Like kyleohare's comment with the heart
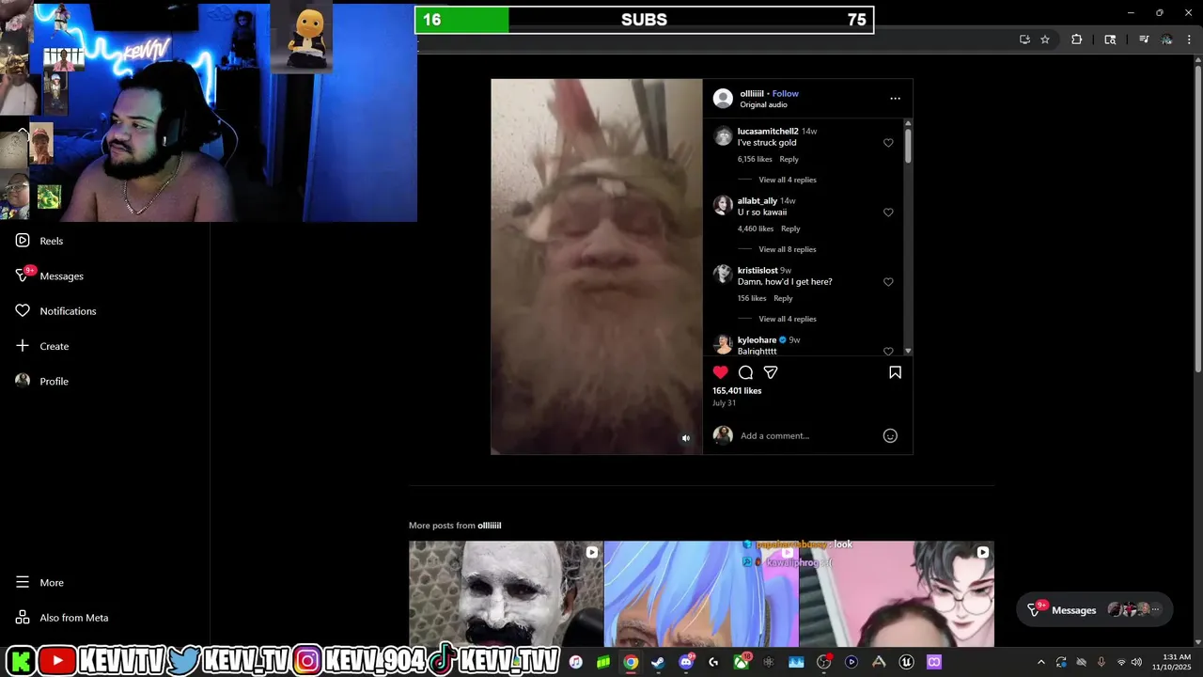The height and width of the screenshot is (677, 1203). point(888,351)
